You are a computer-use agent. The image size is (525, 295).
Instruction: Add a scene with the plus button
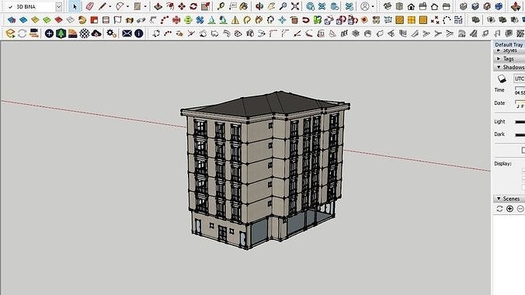[509, 209]
